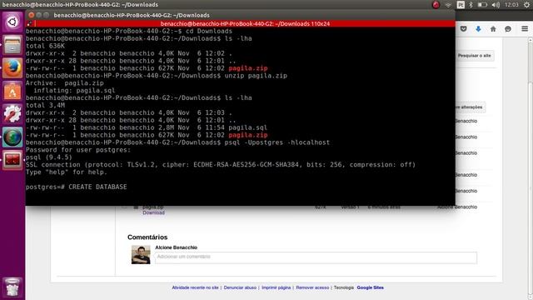The width and height of the screenshot is (533, 300).
Task: Click the SSL connection info line
Action: (221, 165)
